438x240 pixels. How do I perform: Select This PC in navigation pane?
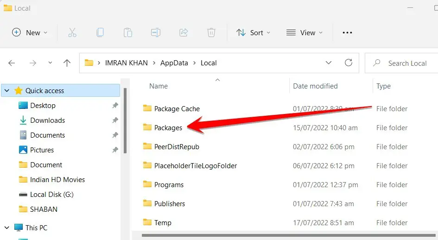pyautogui.click(x=36, y=227)
